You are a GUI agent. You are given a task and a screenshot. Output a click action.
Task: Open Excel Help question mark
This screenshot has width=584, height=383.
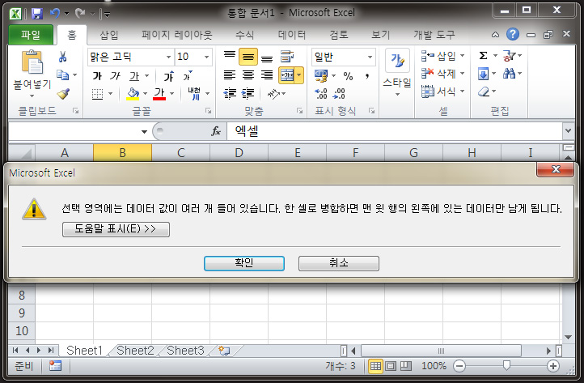tap(513, 34)
